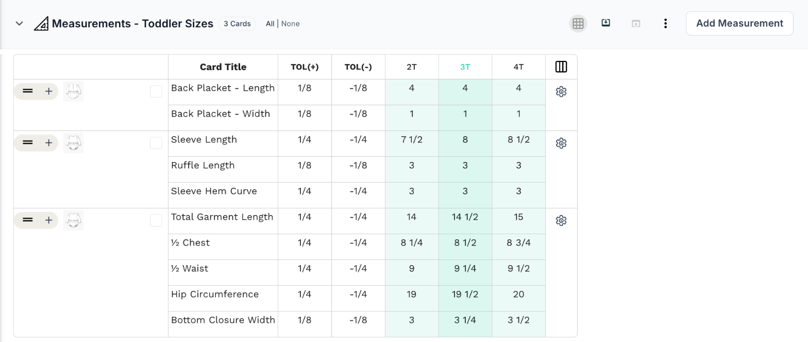808x342 pixels.
Task: Edit the 2T value 19 for Hip Circumference
Action: (412, 298)
